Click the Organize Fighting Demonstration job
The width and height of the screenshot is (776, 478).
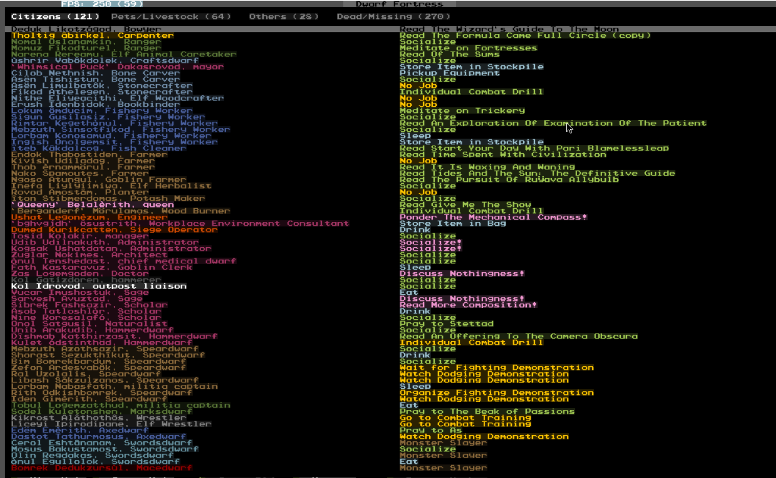coord(496,392)
